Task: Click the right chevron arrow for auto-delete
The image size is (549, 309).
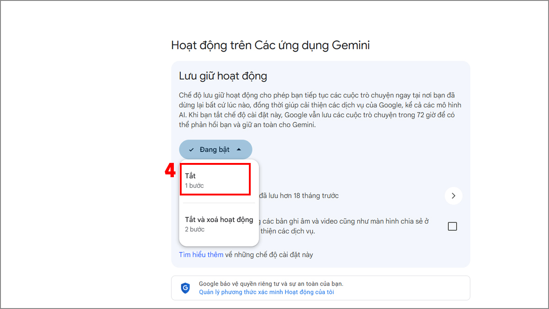Action: click(453, 196)
